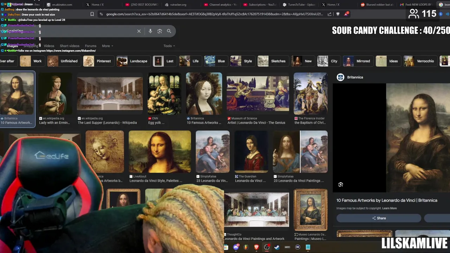Open ThoughtCo Last Supper thumbnail
Screen dimensions: 450x253
click(257, 210)
